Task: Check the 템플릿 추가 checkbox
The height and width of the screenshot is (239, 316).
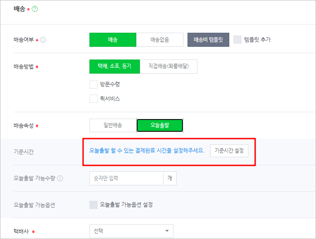Action: [237, 40]
